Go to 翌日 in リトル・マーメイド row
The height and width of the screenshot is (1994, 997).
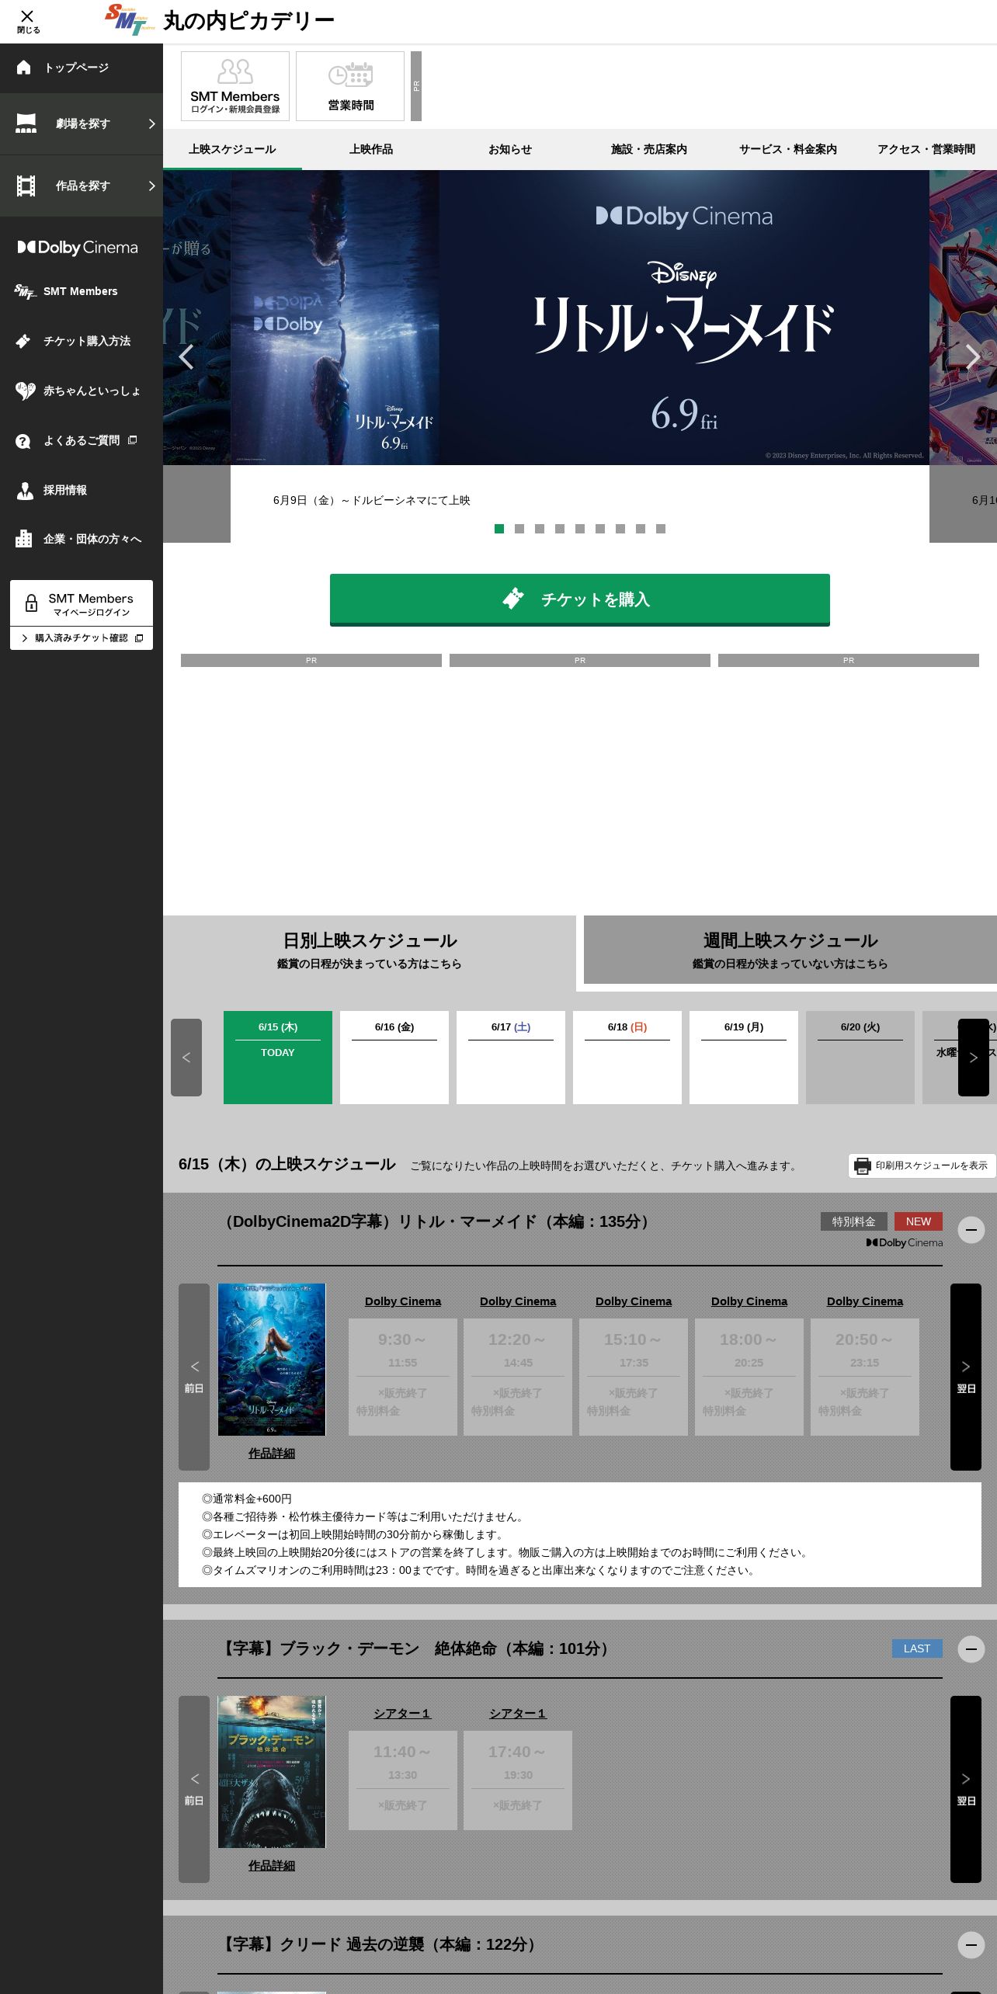(x=966, y=1377)
